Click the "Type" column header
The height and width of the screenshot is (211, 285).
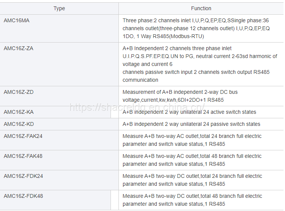[x=59, y=8]
